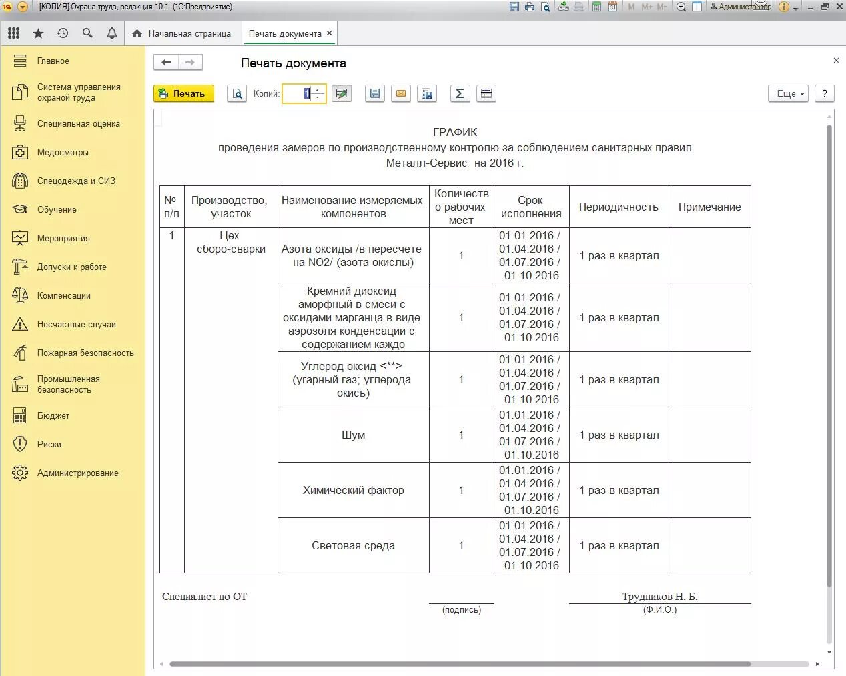Expand the 1C main menu dropdown arrow

pyautogui.click(x=22, y=7)
